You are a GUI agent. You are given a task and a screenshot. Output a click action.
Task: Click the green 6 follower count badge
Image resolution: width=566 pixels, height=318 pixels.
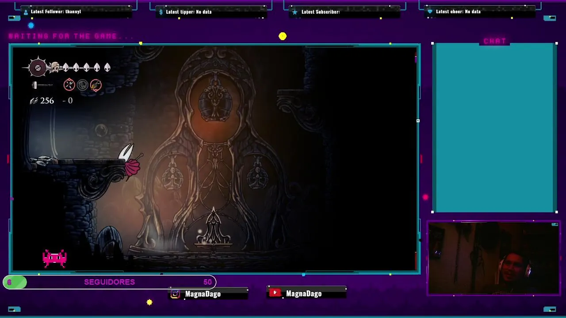click(15, 282)
